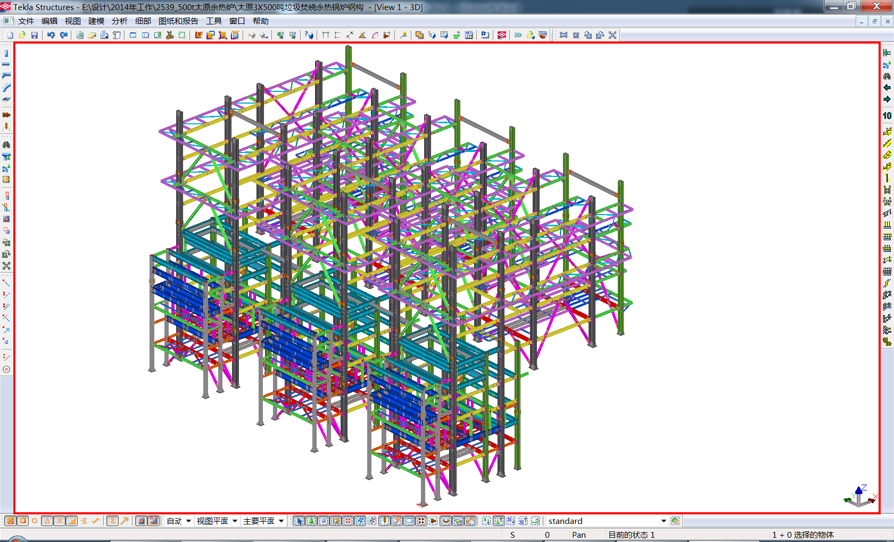Open the 文件 menu
894x542 pixels.
coord(26,21)
